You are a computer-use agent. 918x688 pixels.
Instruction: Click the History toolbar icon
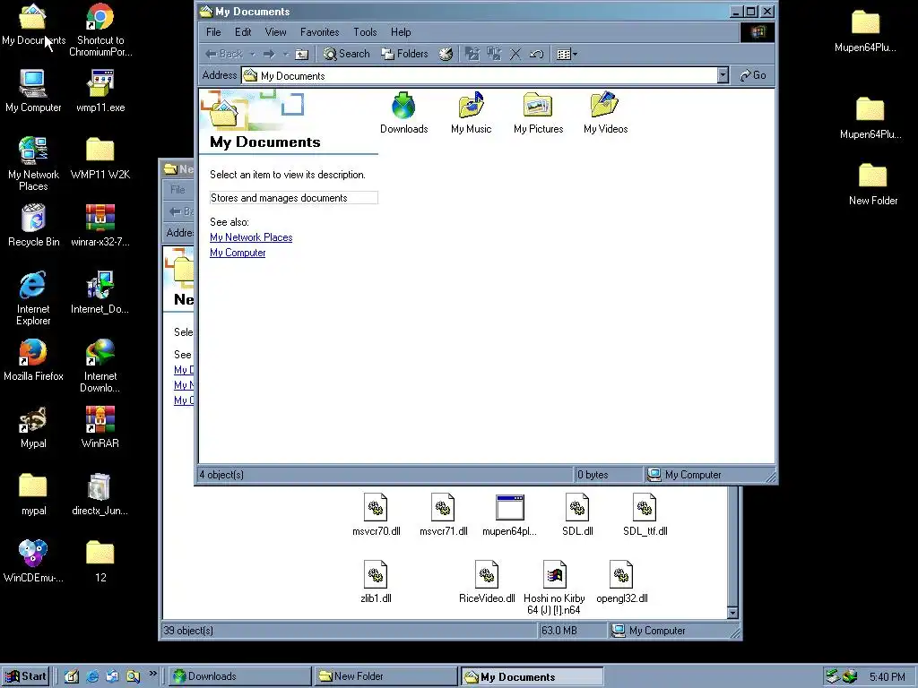(446, 55)
